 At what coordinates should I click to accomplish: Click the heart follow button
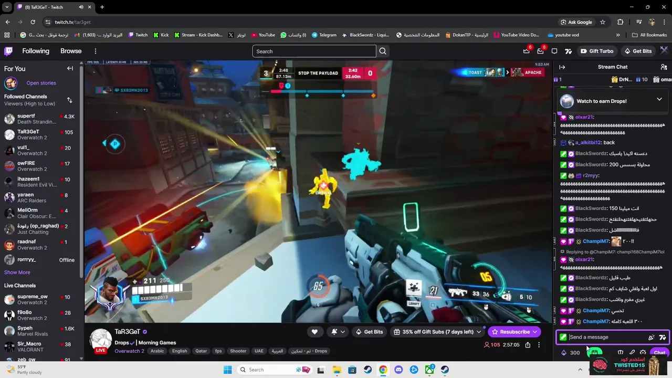[314, 332]
